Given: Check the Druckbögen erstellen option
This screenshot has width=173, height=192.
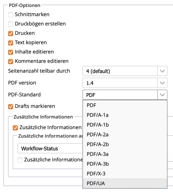Looking at the screenshot, I should (10, 24).
